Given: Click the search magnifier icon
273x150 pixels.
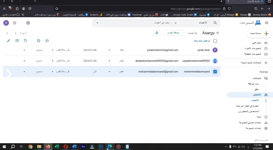Looking at the screenshot, I should [x=215, y=23].
